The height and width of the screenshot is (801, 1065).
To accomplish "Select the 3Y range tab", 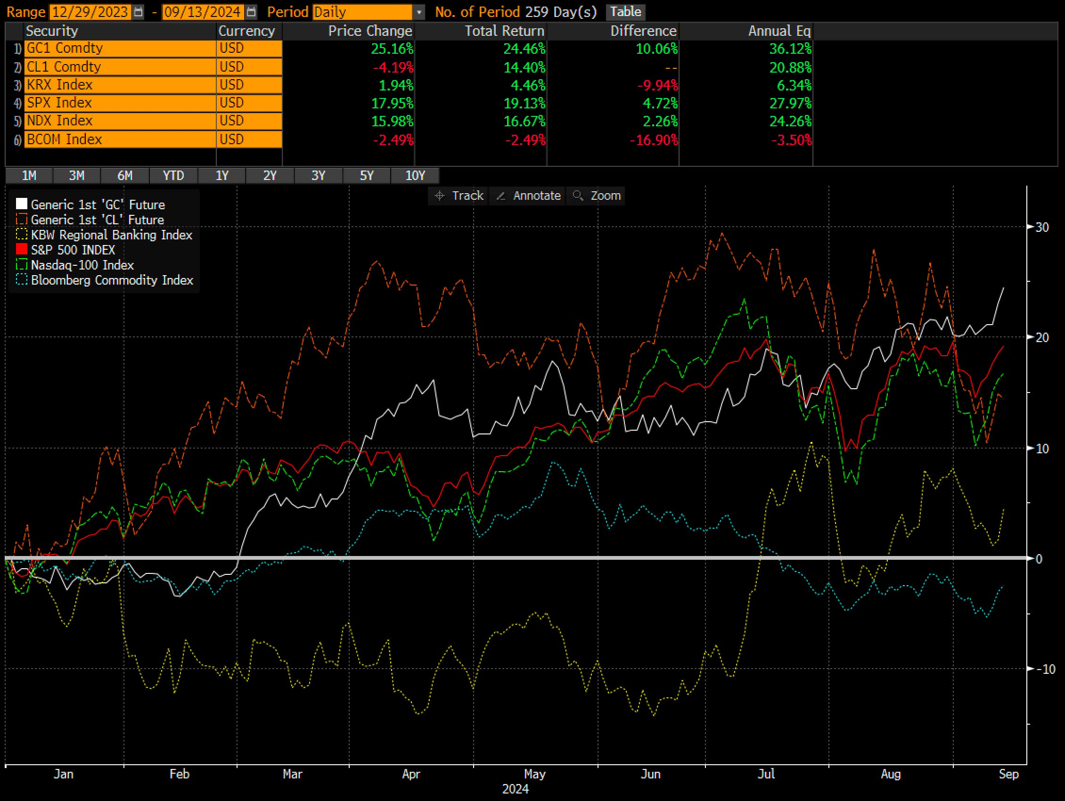I will coord(318,176).
